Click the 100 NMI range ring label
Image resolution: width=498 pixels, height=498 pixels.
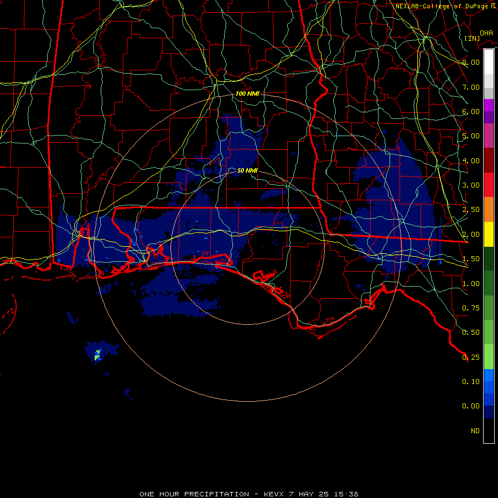(x=247, y=94)
